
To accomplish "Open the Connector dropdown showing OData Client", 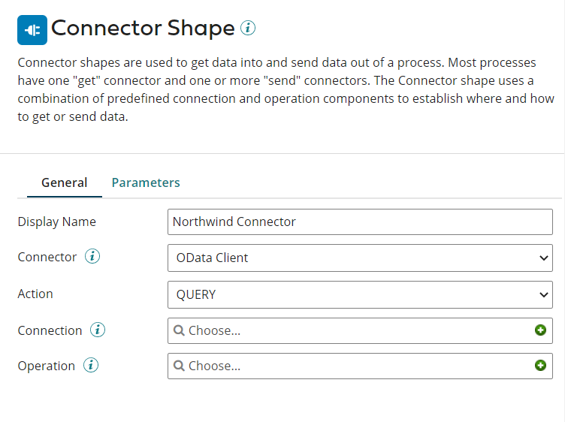I will (x=360, y=258).
